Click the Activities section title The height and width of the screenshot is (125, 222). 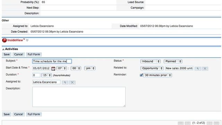11,49
